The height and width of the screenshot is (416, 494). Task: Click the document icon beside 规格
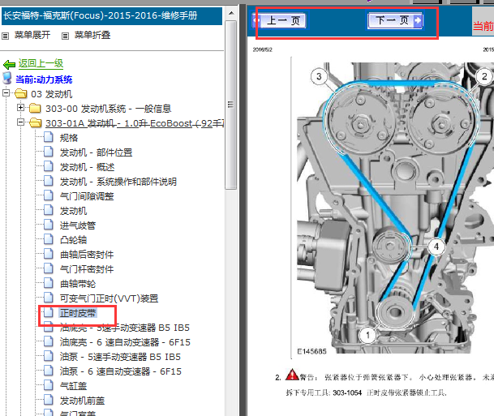click(x=48, y=137)
